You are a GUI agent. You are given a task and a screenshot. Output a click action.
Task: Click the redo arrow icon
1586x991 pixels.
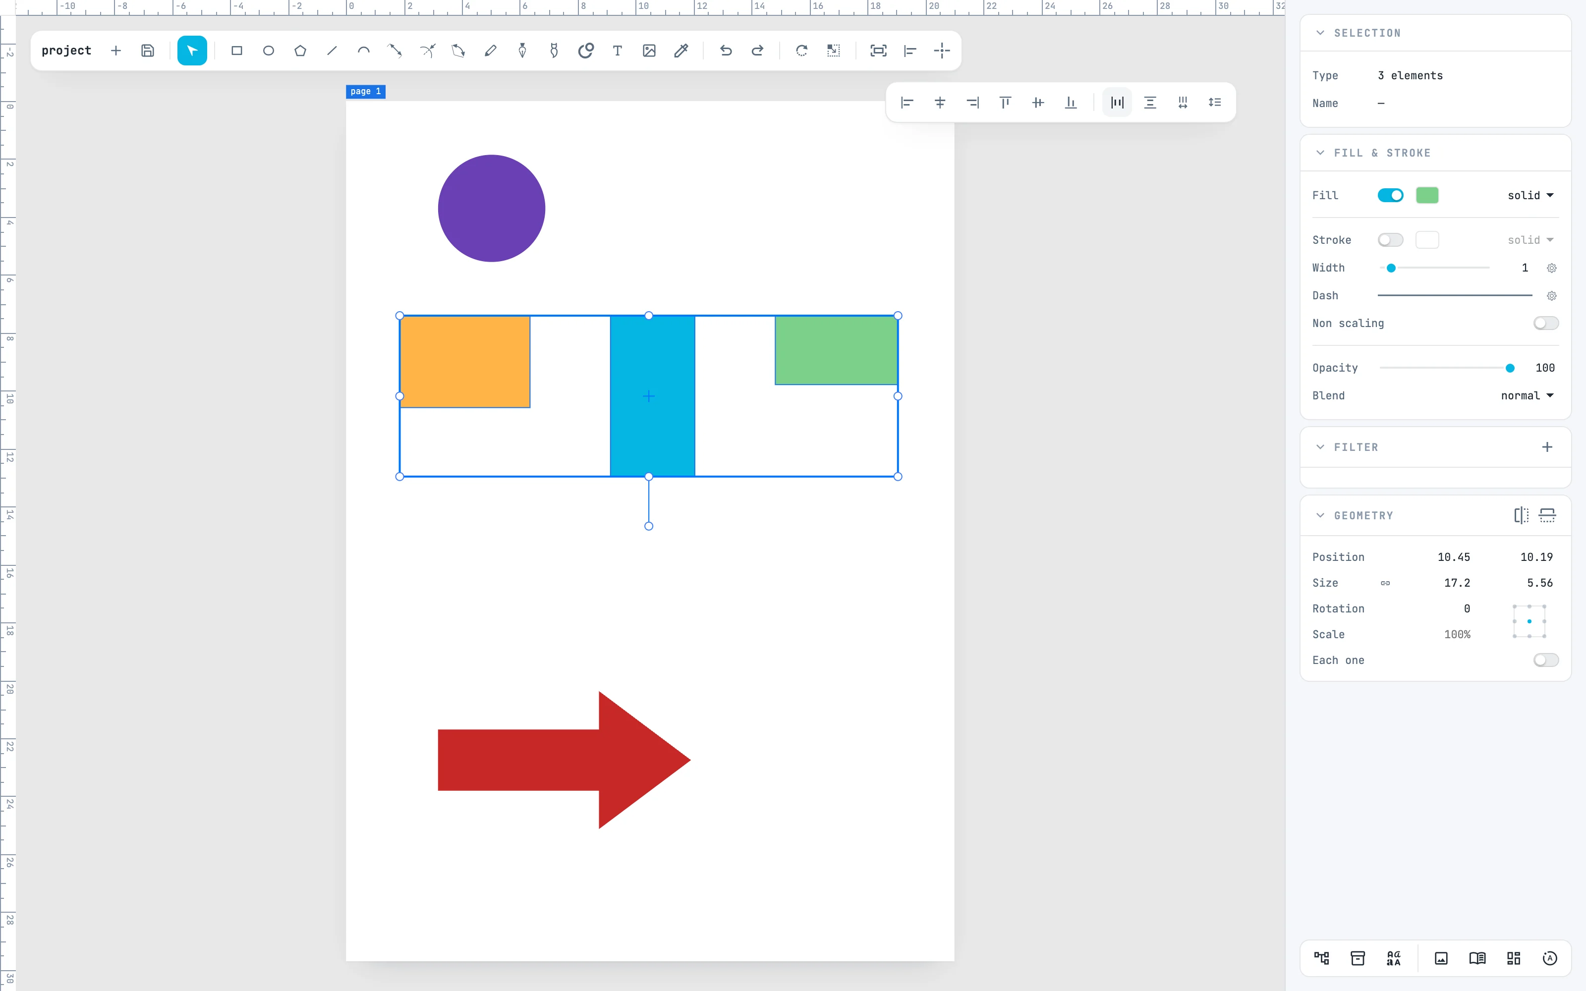(x=757, y=51)
